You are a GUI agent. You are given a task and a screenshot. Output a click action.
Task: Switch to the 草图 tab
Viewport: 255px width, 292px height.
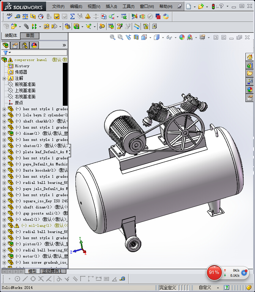point(30,35)
